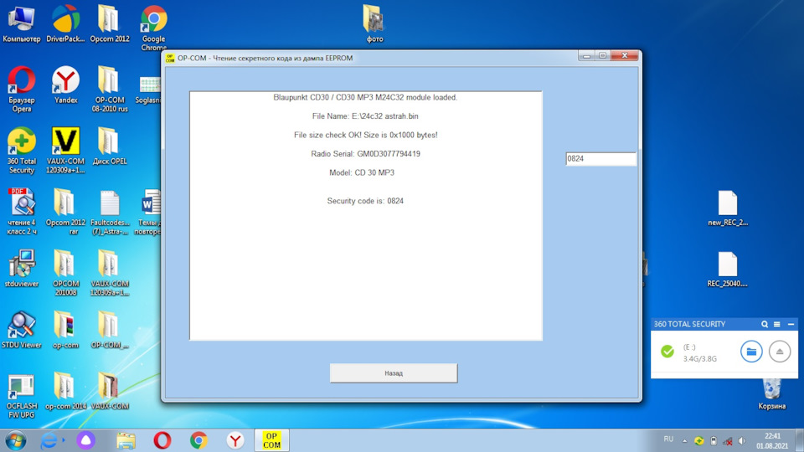Open the фото folder on desktop
This screenshot has width=804, height=452.
374,23
